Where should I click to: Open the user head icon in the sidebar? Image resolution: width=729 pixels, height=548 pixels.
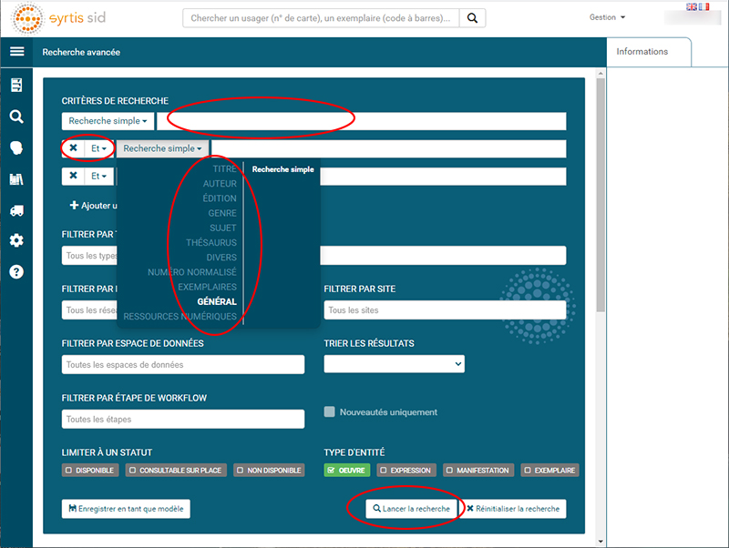click(16, 147)
